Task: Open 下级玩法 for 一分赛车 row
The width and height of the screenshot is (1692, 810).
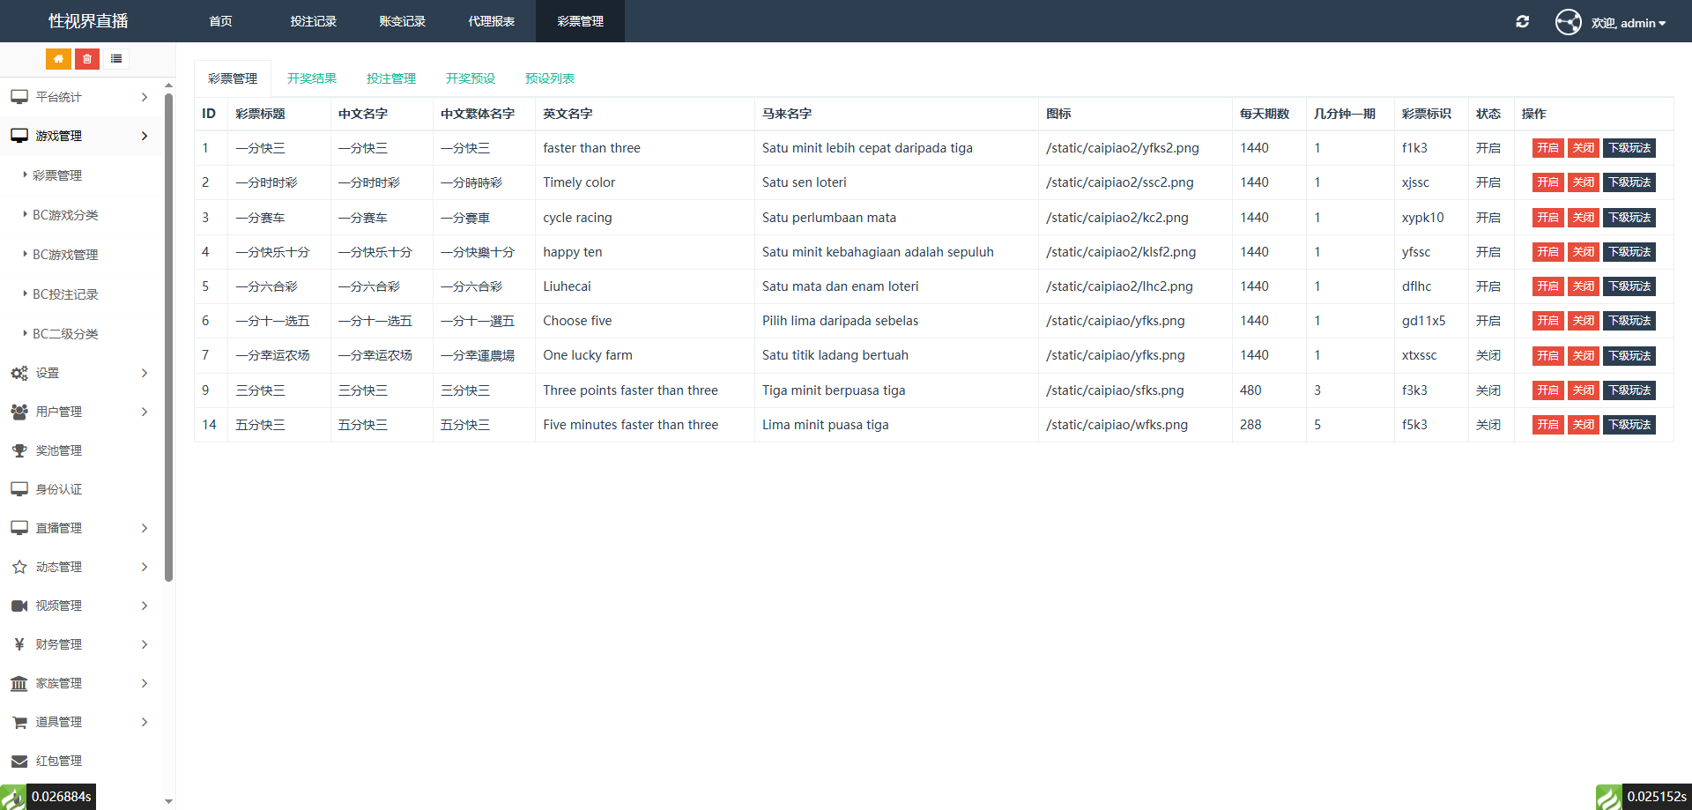Action: coord(1629,218)
